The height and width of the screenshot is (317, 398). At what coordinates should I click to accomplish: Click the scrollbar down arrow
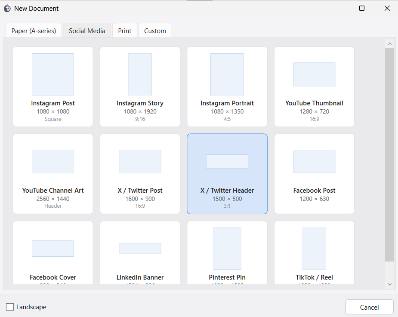tap(390, 284)
